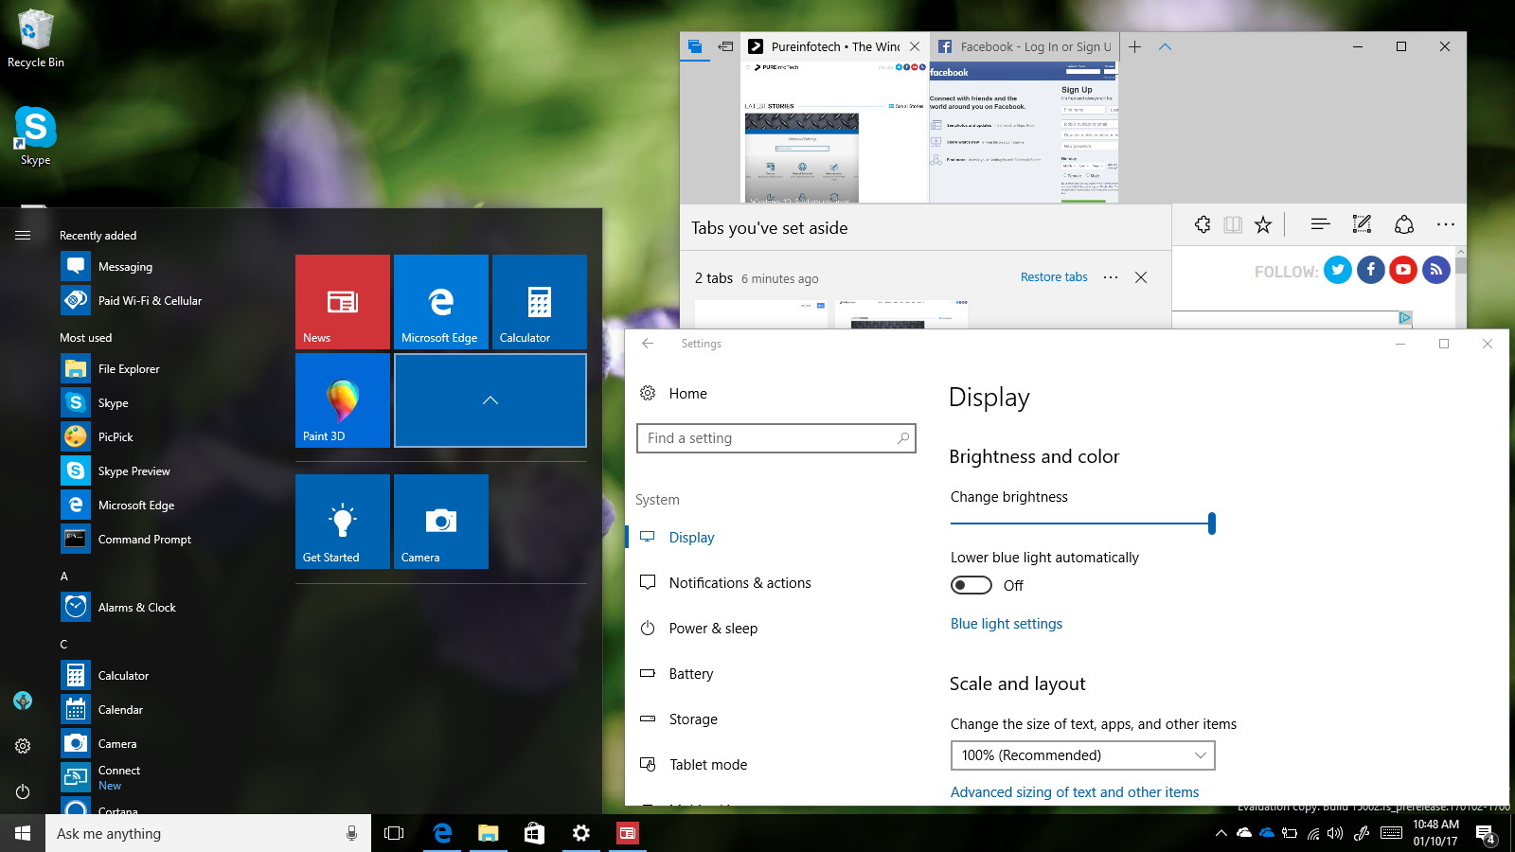Open the 100% (Recommended) scale dropdown

pyautogui.click(x=1082, y=755)
